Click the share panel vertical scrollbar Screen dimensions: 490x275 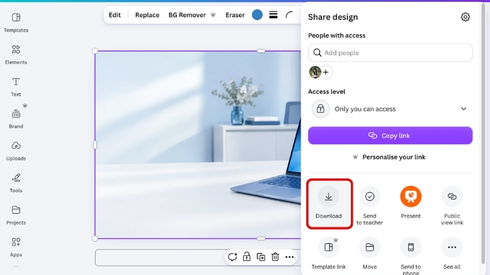coord(483,134)
